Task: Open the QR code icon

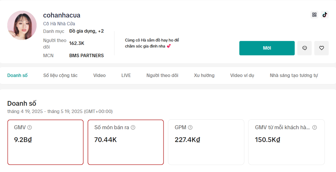Action: pos(314,15)
